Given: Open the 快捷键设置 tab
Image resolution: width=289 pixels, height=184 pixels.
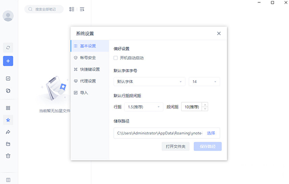Looking at the screenshot, I should click(90, 69).
